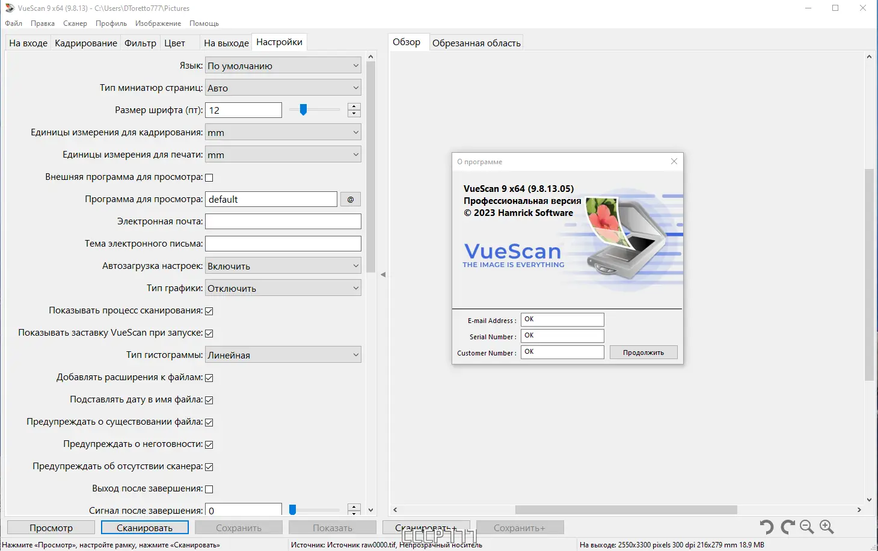Zoom out using the magnifier icon
This screenshot has width=878, height=551.
[x=806, y=527]
